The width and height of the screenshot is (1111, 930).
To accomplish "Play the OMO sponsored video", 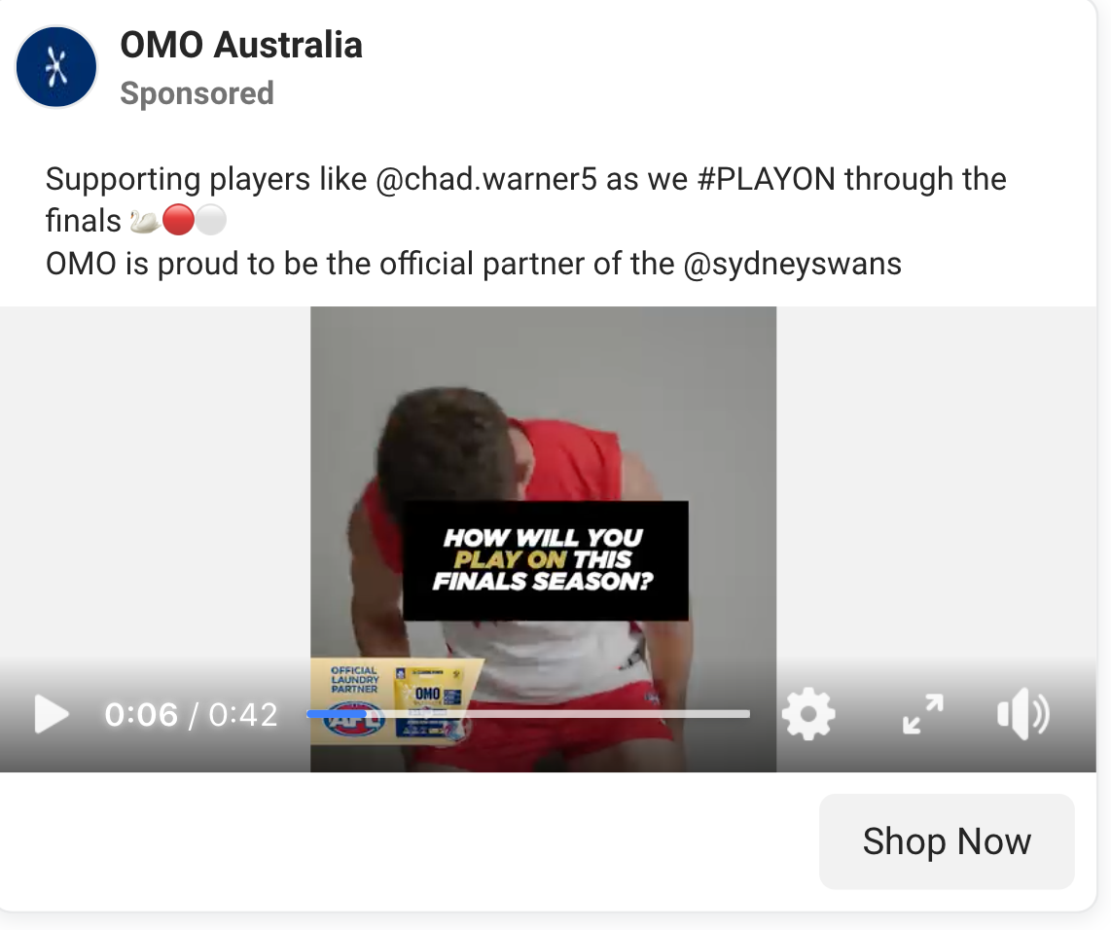I will point(52,714).
